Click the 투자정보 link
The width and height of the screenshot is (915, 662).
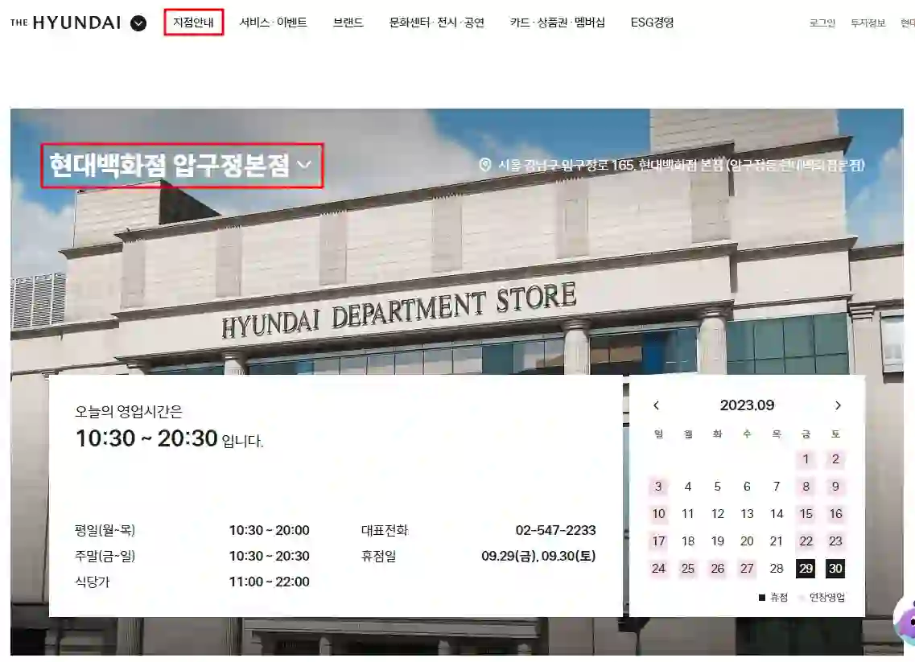(868, 23)
